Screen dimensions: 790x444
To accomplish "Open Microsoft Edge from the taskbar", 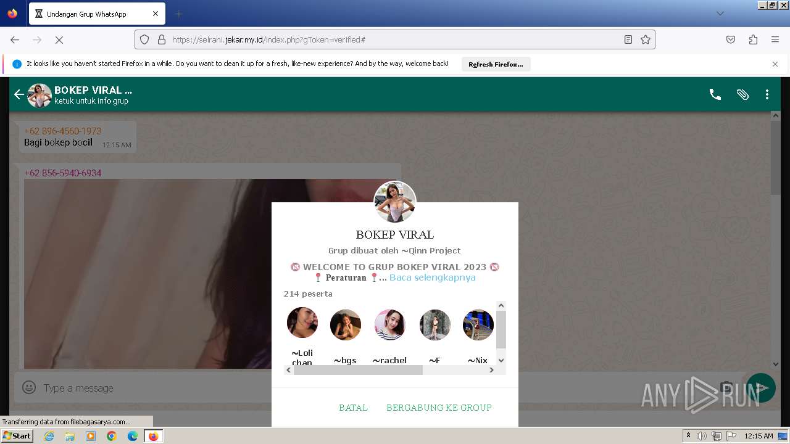I will pyautogui.click(x=133, y=436).
